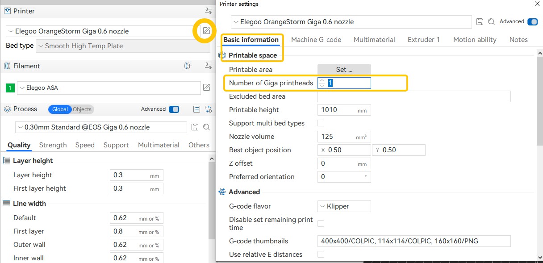This screenshot has width=543, height=263.
Task: Open filament settings with the sliders icon
Action: point(208,66)
